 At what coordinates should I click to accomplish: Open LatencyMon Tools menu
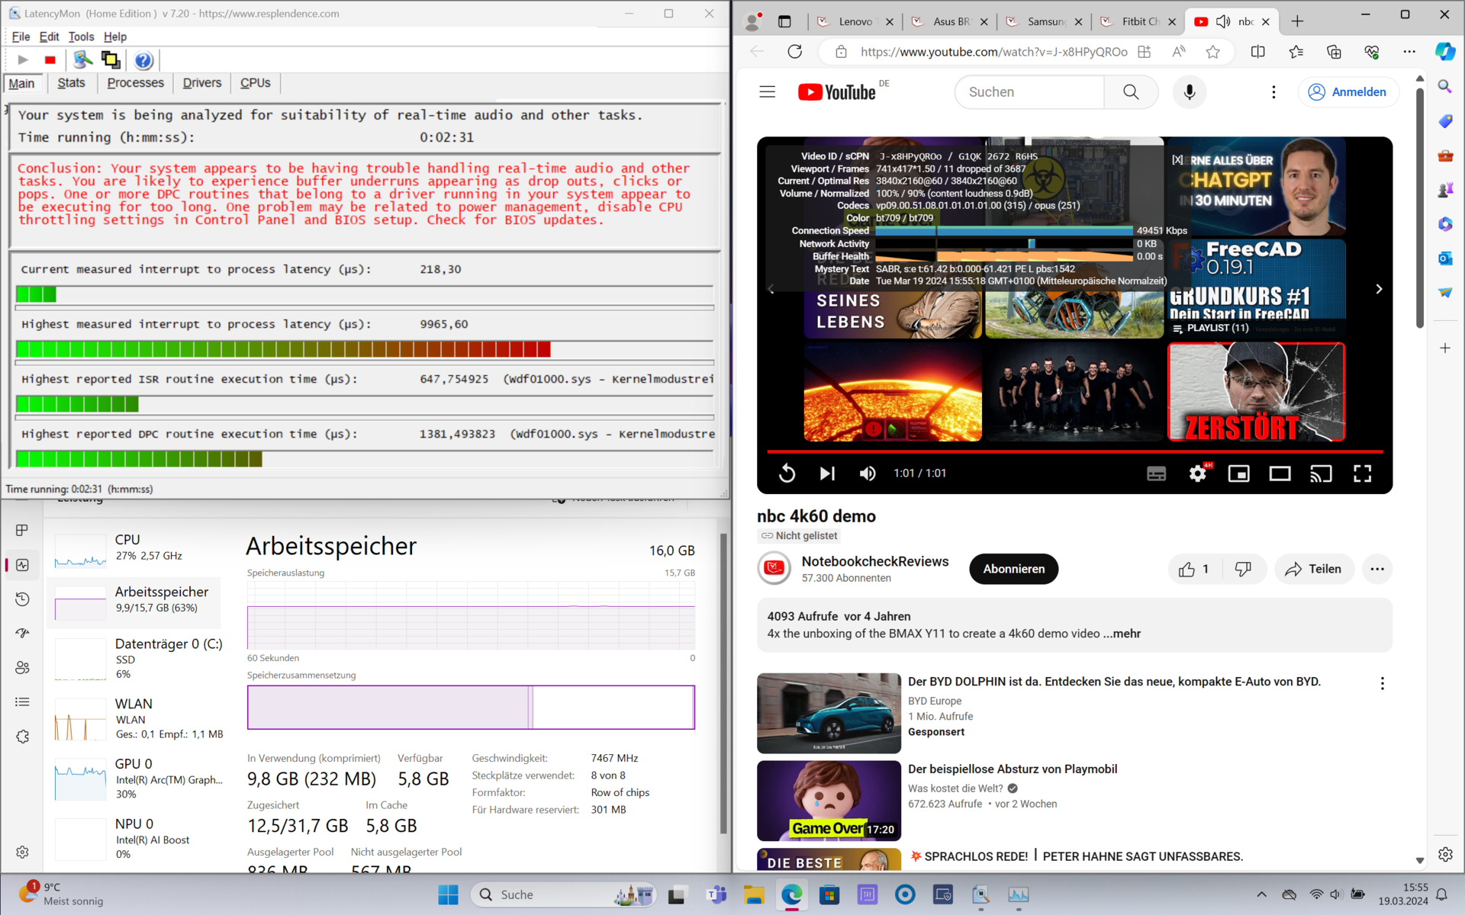pyautogui.click(x=81, y=37)
